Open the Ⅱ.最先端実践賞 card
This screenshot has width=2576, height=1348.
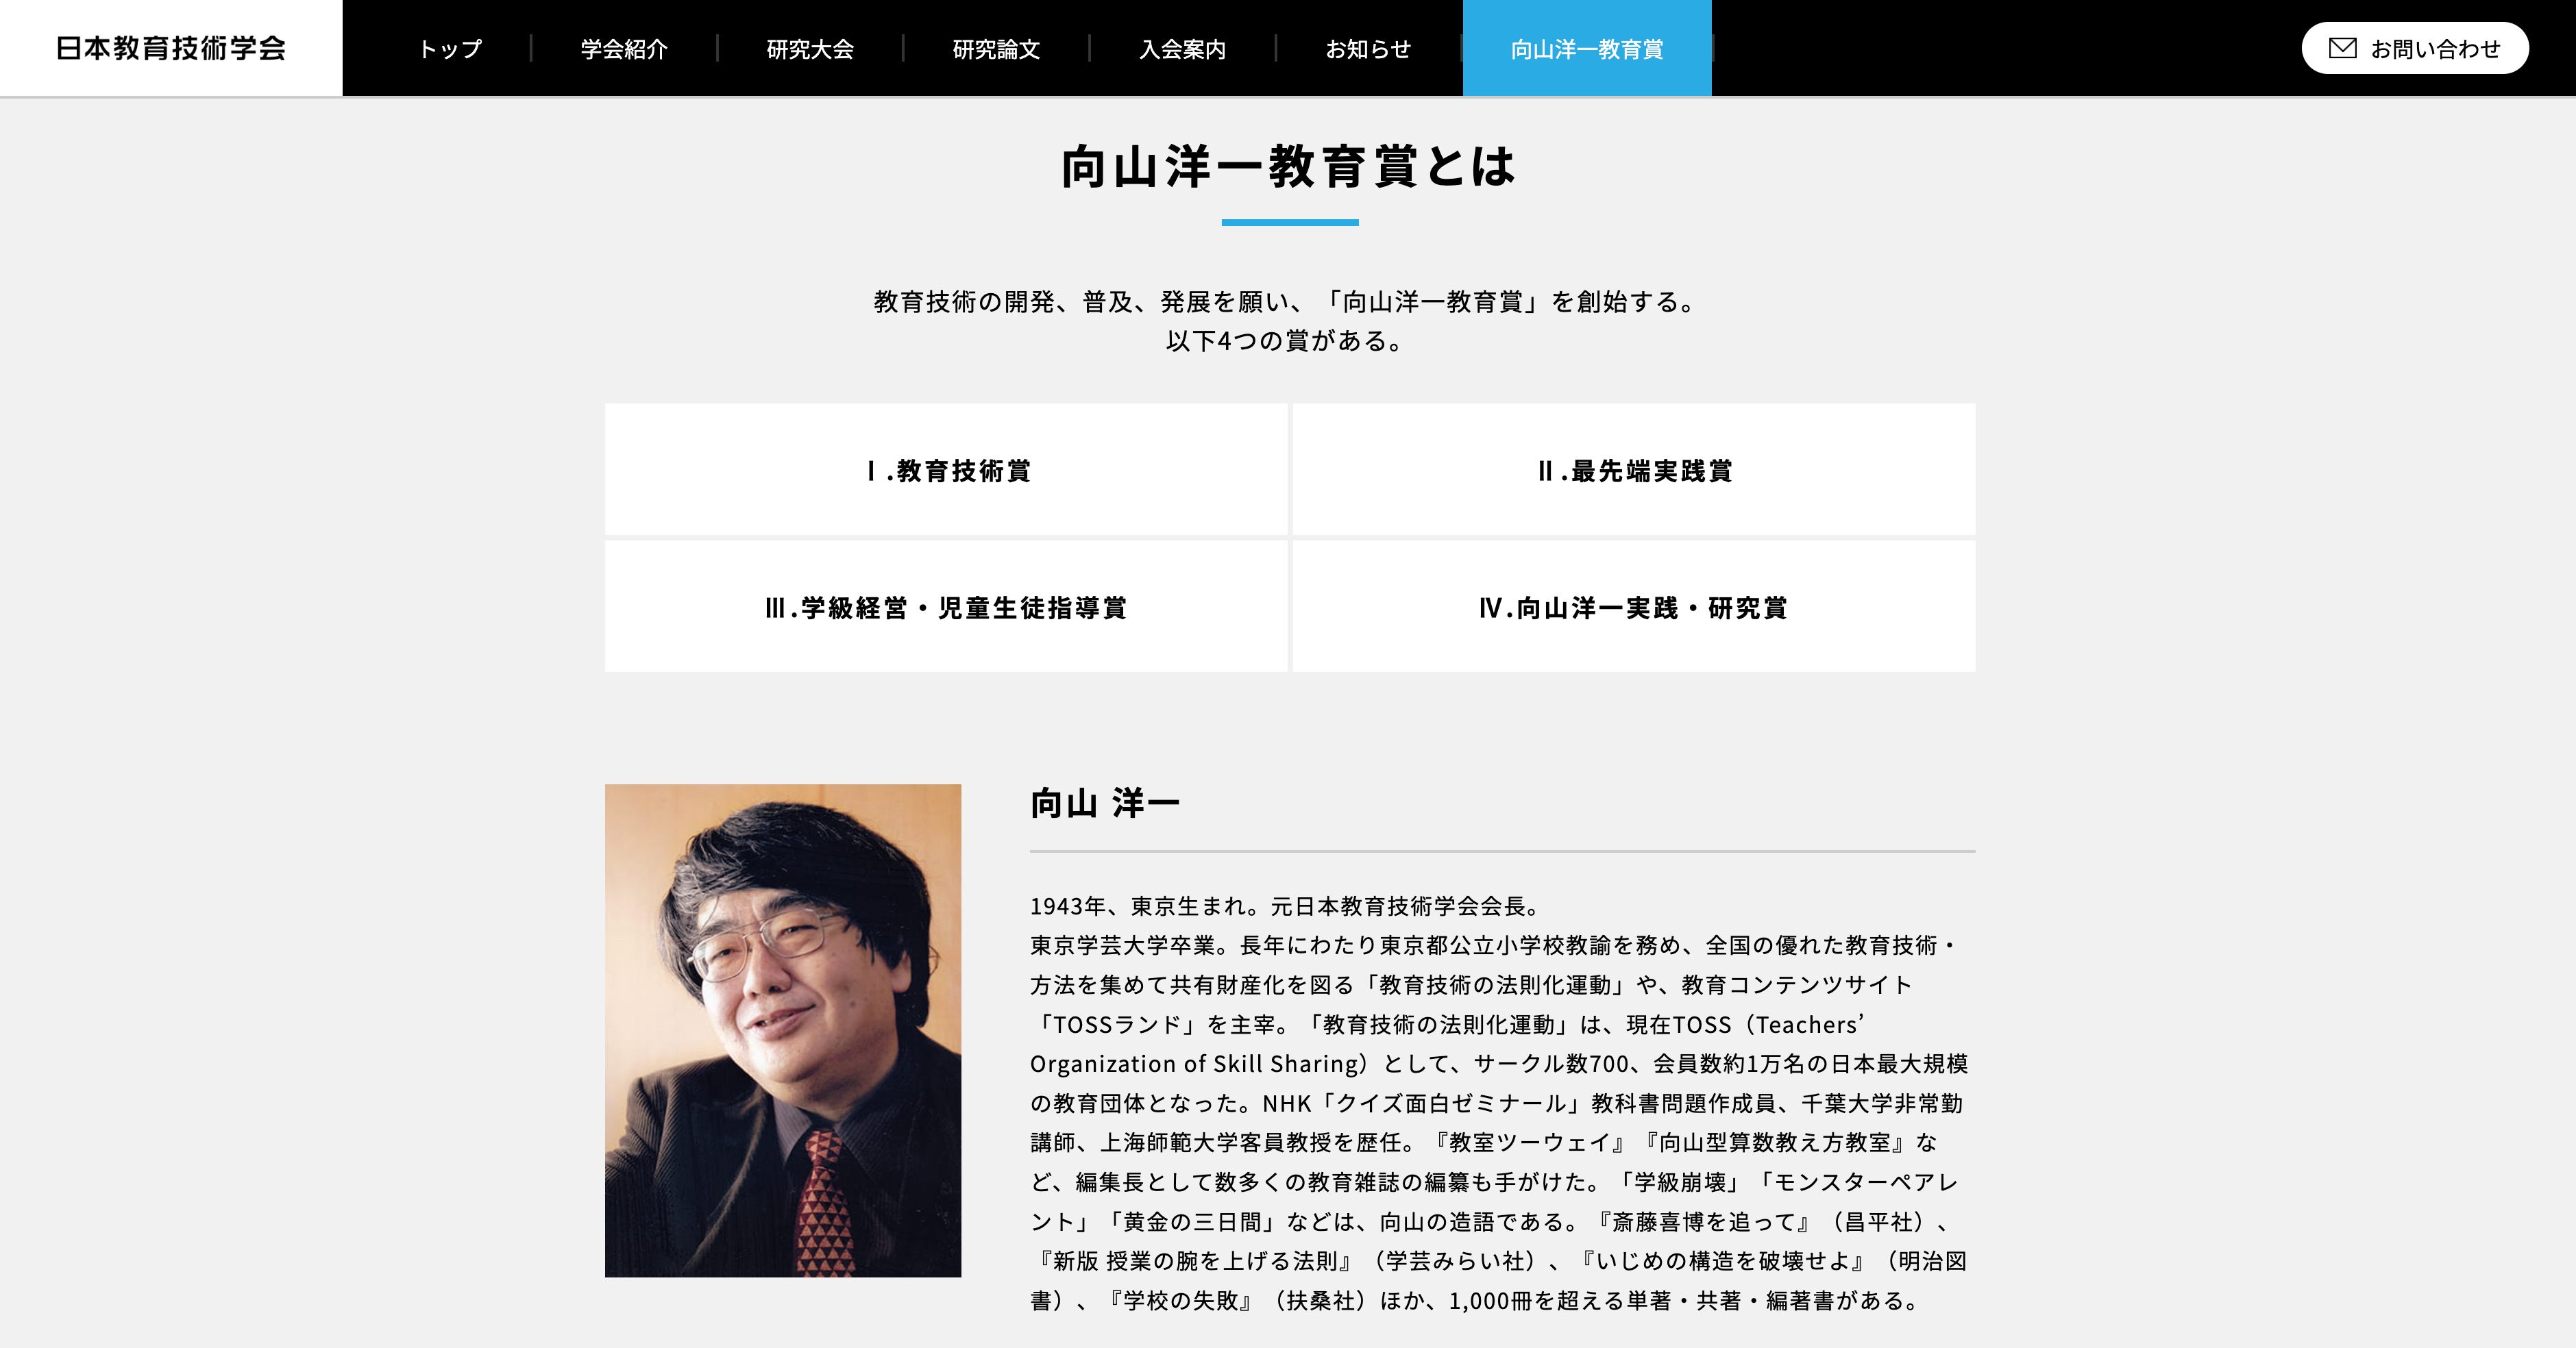[x=1634, y=470]
